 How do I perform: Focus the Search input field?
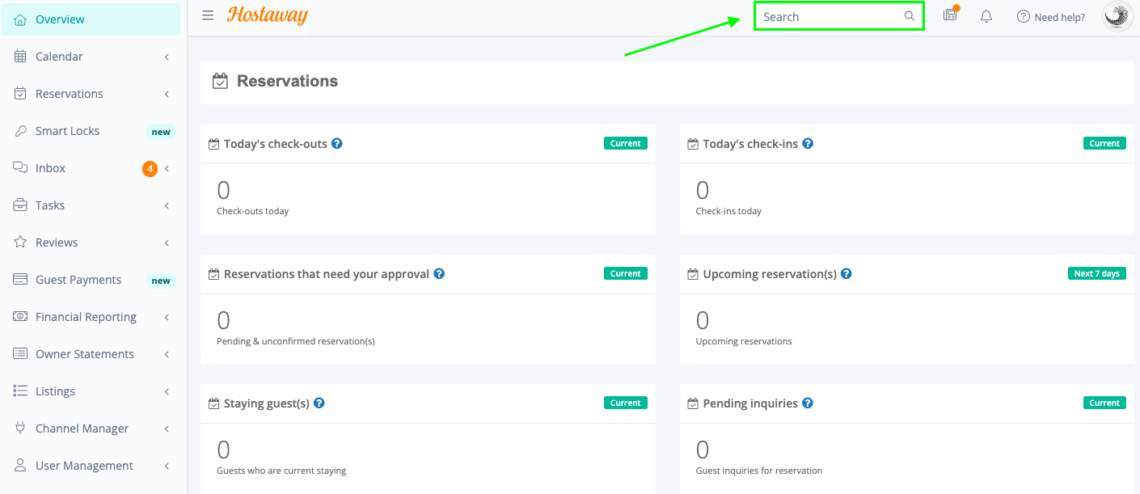[829, 16]
